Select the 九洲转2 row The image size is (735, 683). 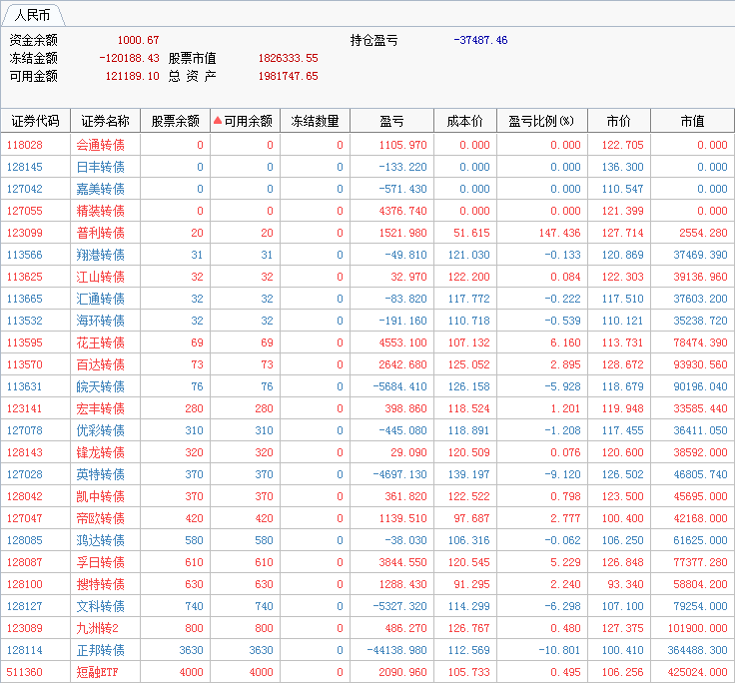coord(98,628)
